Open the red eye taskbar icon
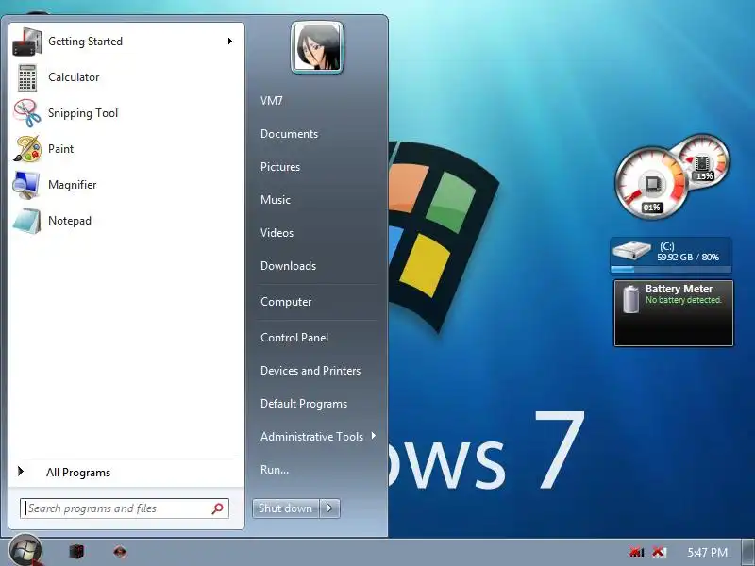Viewport: 755px width, 566px height. (120, 552)
